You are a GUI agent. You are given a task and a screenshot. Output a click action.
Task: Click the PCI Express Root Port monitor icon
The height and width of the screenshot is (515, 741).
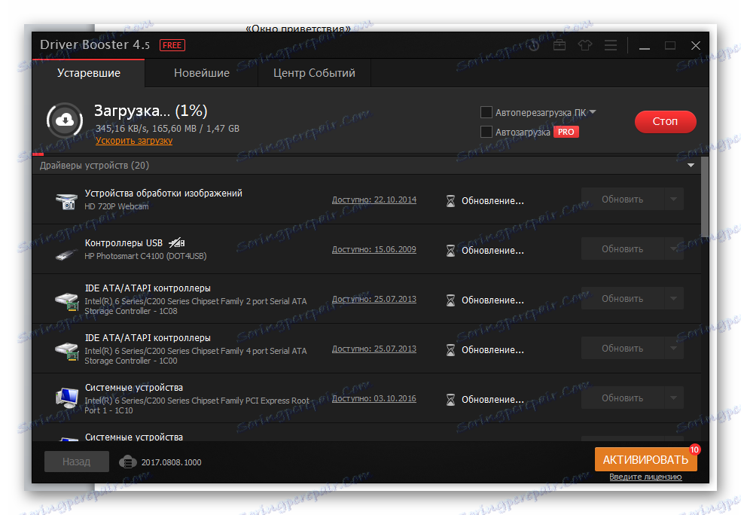click(66, 398)
